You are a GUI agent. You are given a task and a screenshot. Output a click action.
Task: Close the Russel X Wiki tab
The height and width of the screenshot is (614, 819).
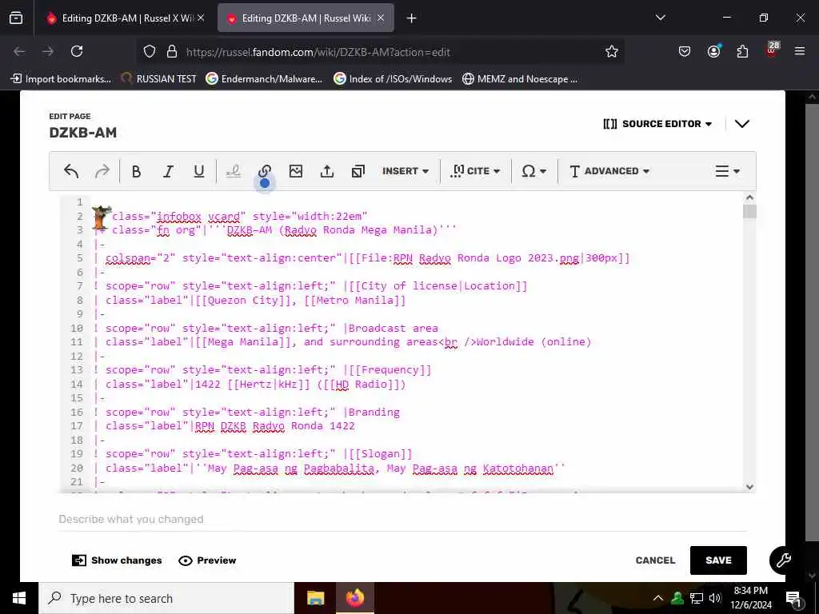201,18
